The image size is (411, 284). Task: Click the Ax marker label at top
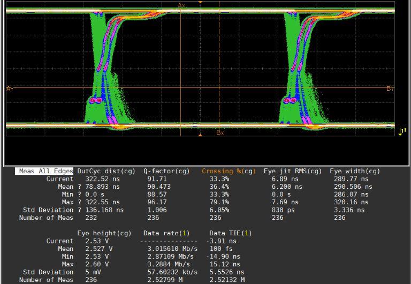pyautogui.click(x=181, y=5)
